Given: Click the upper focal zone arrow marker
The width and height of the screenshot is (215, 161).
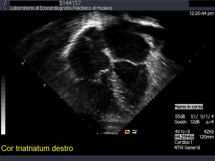Looking at the screenshot, I should tap(22, 64).
